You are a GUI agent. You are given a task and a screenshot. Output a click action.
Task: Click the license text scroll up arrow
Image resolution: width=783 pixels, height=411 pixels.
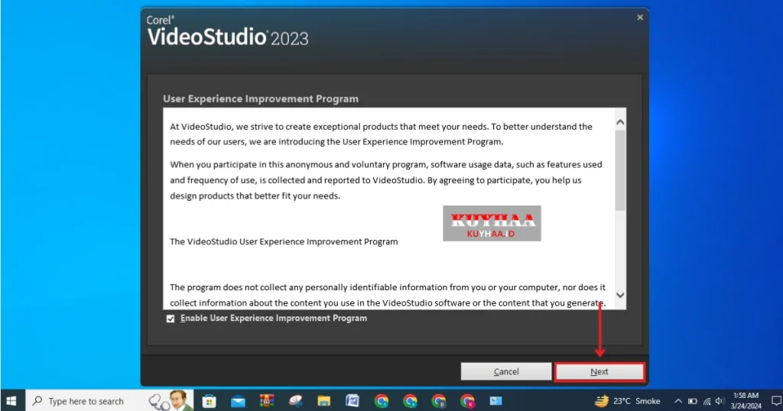(620, 122)
